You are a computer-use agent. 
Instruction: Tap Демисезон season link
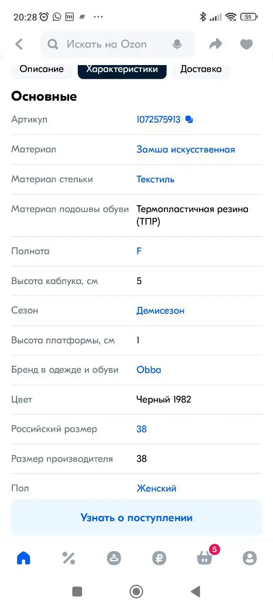coord(159,310)
